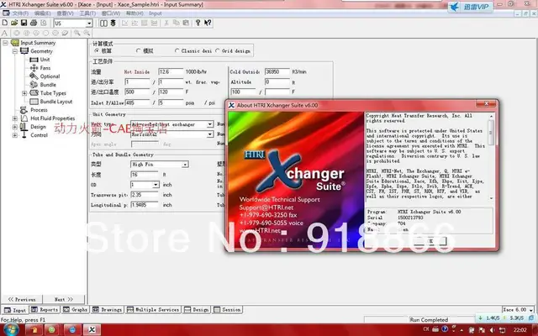Screen dimensions: 538x336
Task: Open the Edit (E) menu
Action: (42, 13)
